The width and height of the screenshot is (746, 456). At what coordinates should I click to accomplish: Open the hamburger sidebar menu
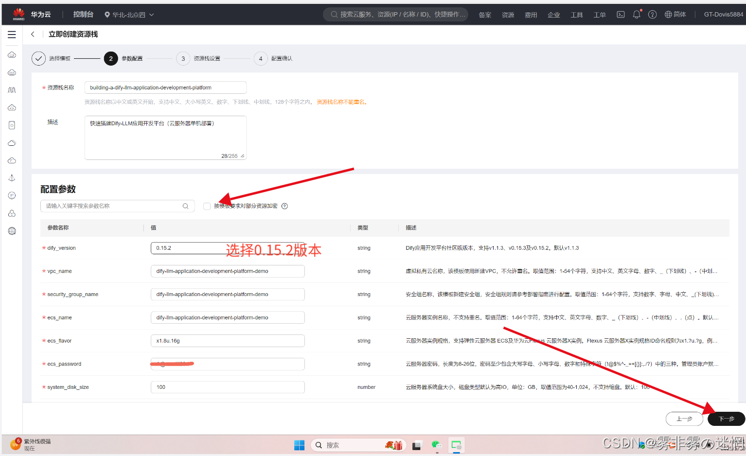(12, 35)
